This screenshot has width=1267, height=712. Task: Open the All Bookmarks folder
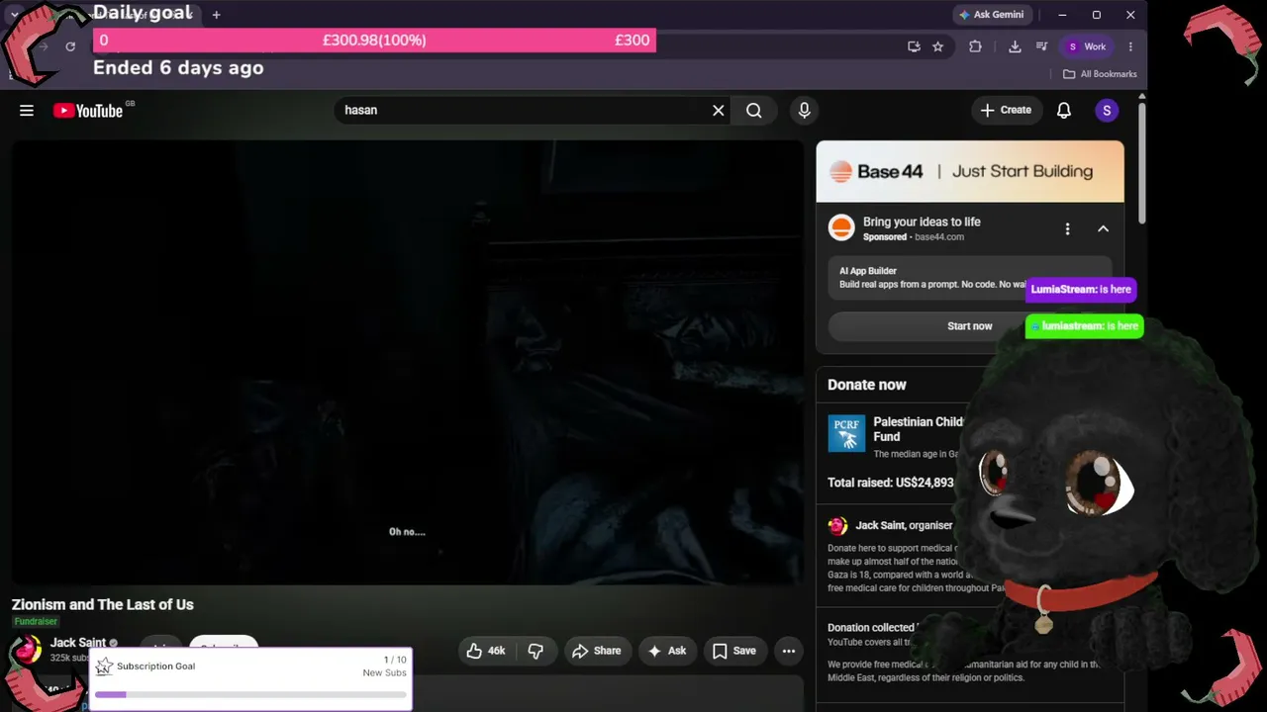click(1100, 74)
